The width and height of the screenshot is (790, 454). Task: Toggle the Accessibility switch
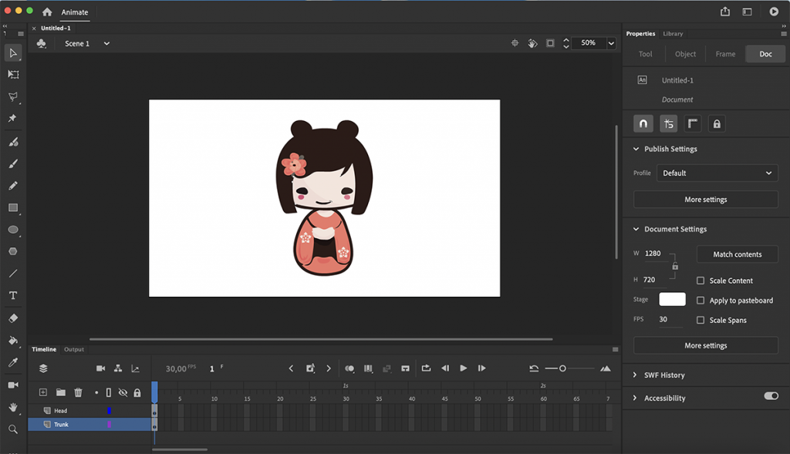coord(771,396)
